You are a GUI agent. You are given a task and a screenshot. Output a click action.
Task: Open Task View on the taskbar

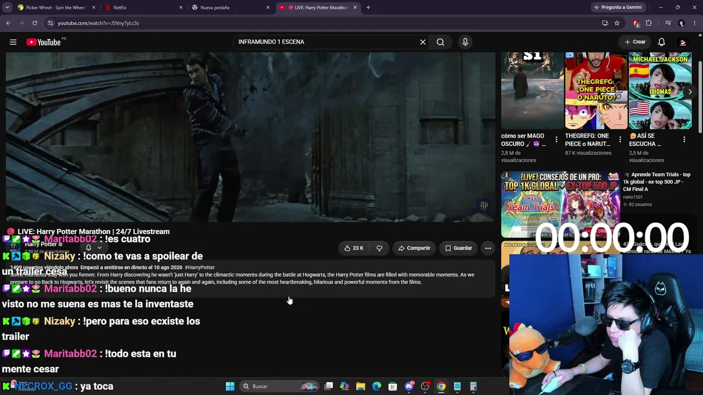pos(328,386)
